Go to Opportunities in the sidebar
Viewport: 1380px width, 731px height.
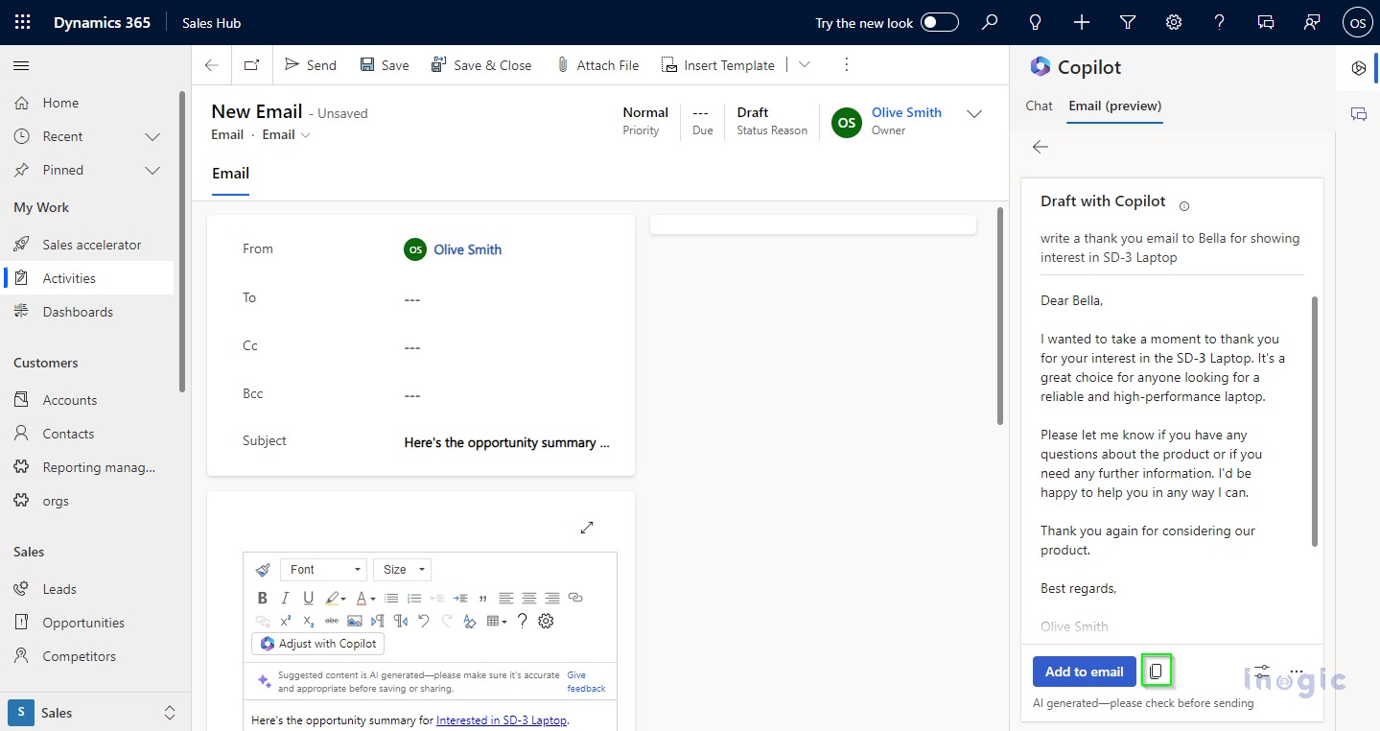(83, 623)
